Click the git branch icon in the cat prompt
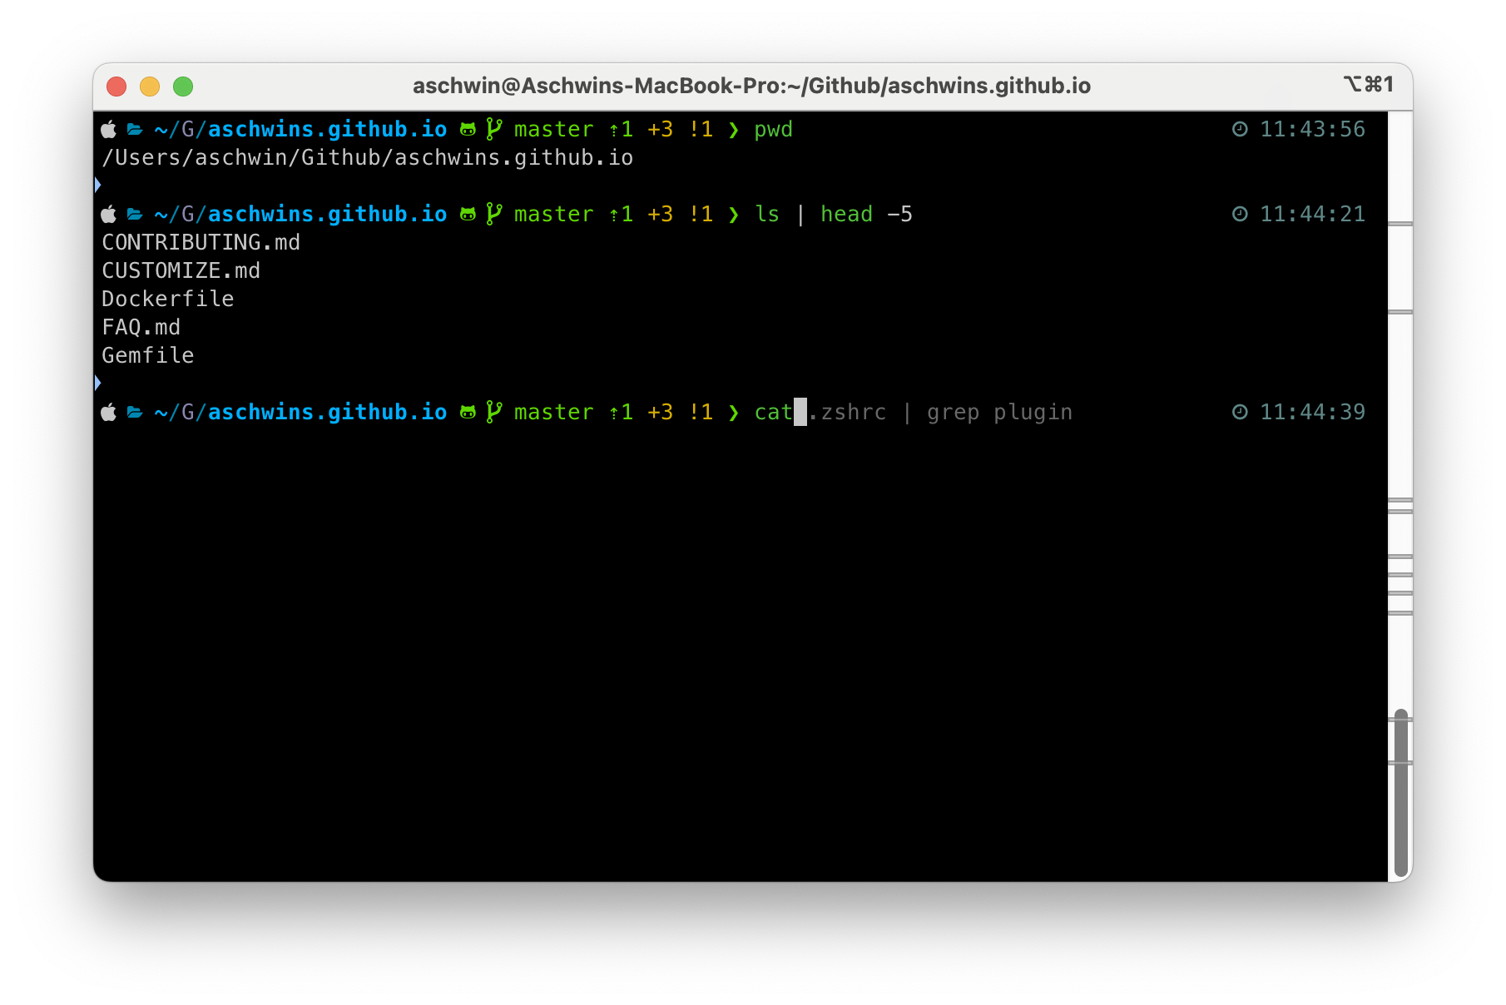 tap(494, 412)
